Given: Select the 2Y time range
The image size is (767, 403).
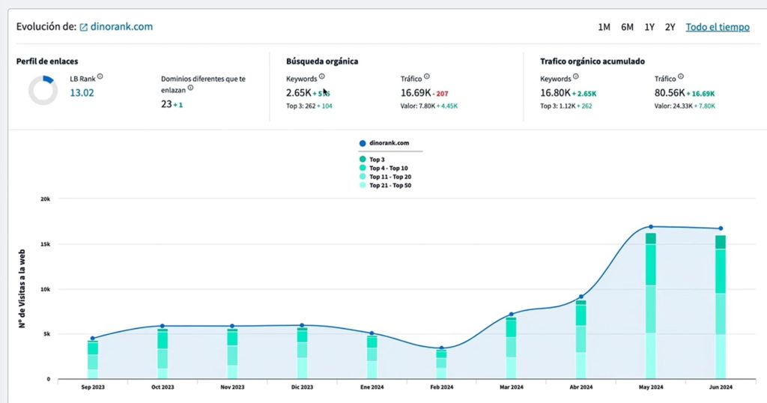Looking at the screenshot, I should pyautogui.click(x=670, y=28).
